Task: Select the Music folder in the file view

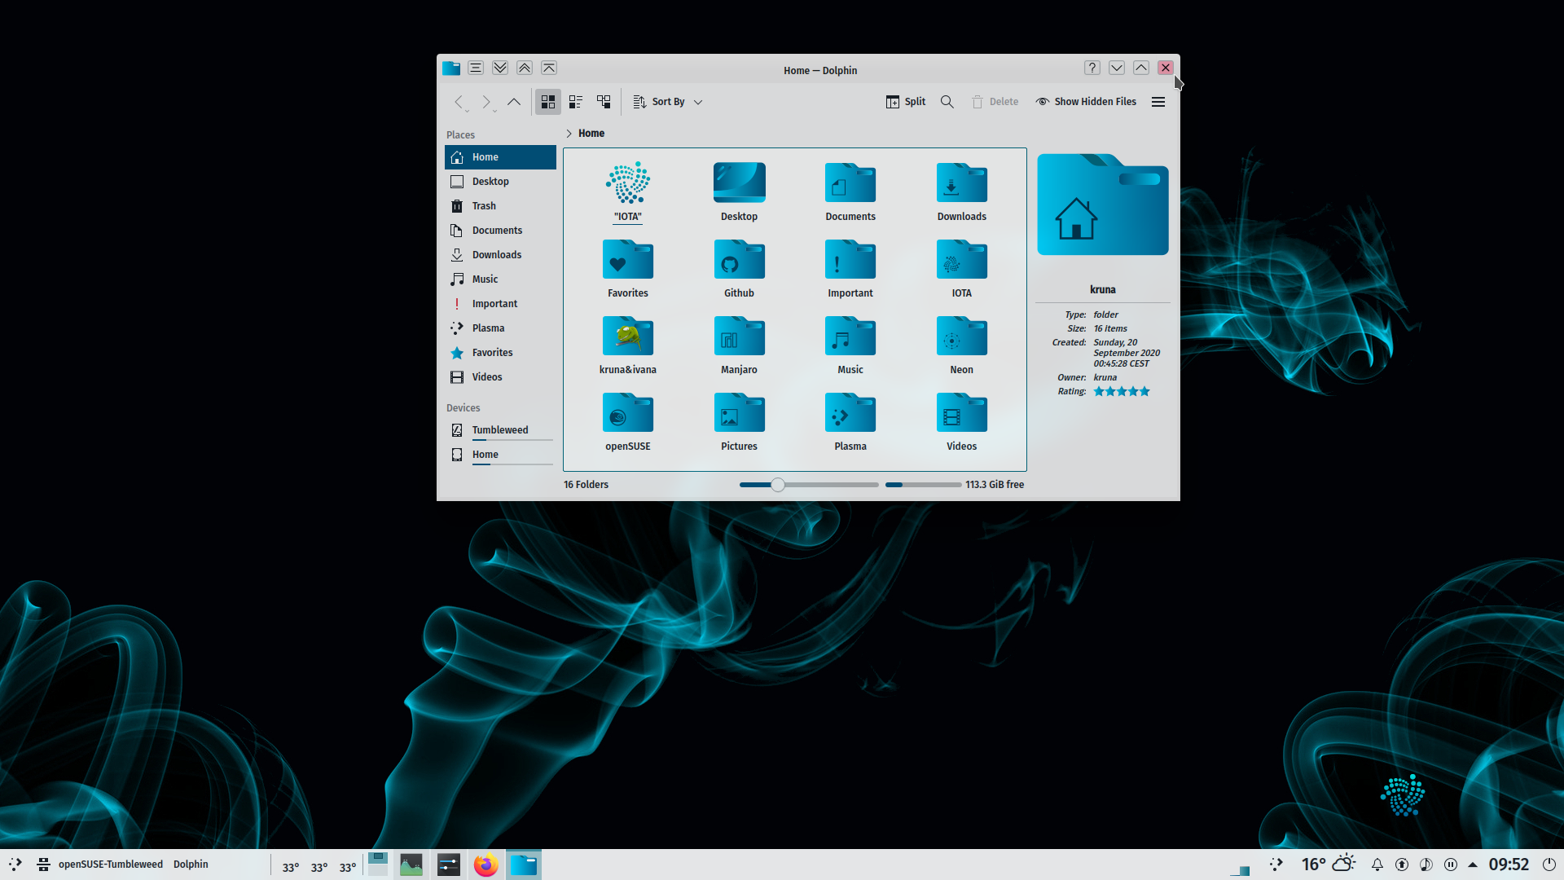Action: [x=850, y=345]
